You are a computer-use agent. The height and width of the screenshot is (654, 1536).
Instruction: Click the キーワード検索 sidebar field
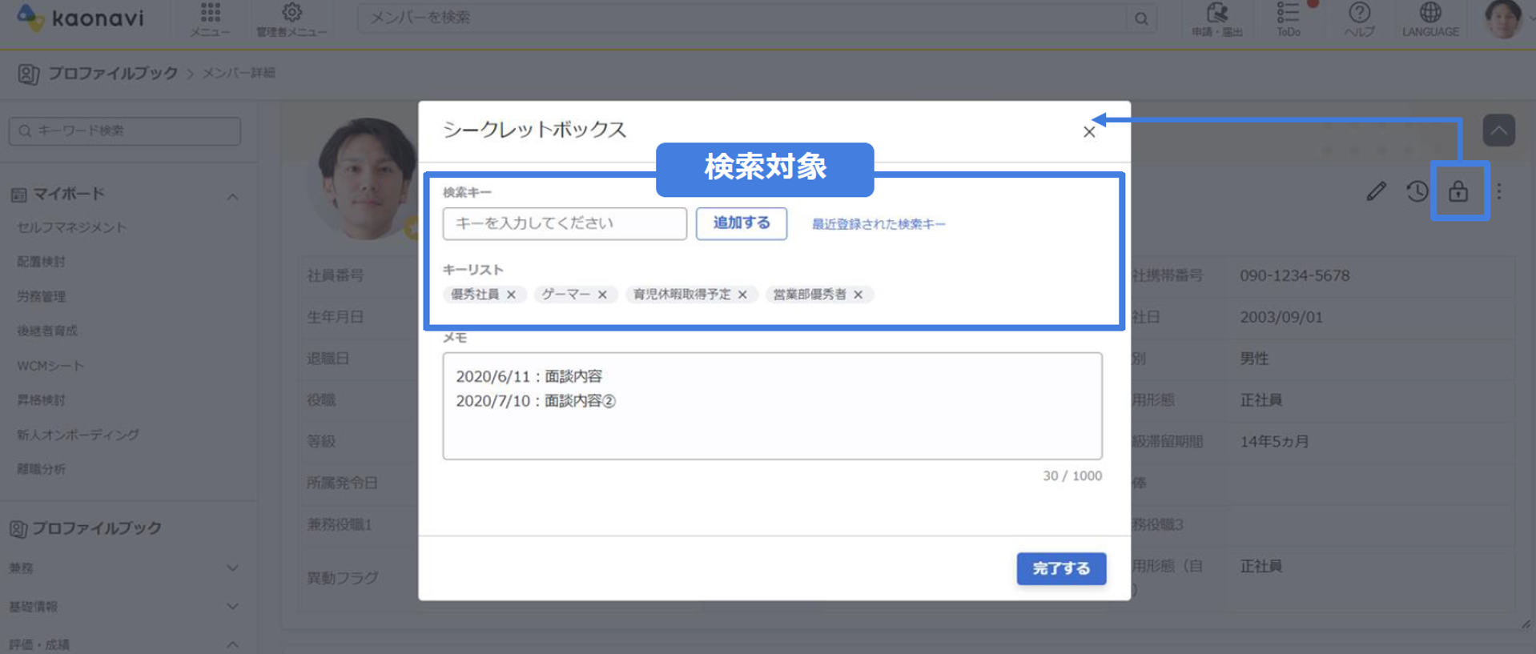tap(125, 130)
